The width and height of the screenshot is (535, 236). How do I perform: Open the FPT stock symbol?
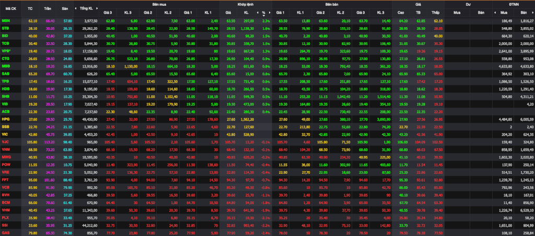[5, 179]
